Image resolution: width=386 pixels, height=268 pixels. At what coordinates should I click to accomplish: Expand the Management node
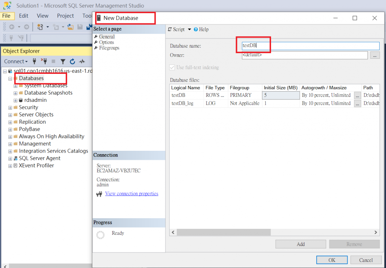(10, 144)
